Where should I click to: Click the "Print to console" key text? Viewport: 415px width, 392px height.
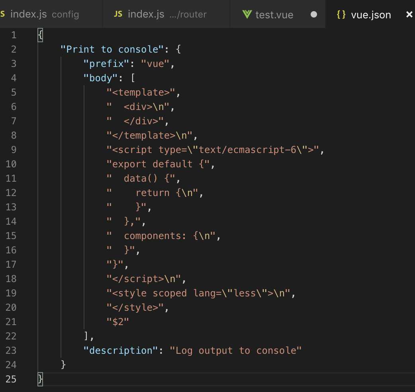pos(112,49)
